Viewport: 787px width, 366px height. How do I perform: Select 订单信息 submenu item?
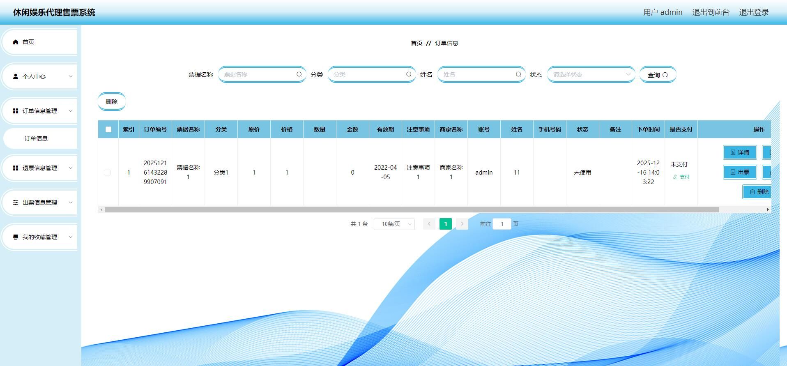point(40,138)
